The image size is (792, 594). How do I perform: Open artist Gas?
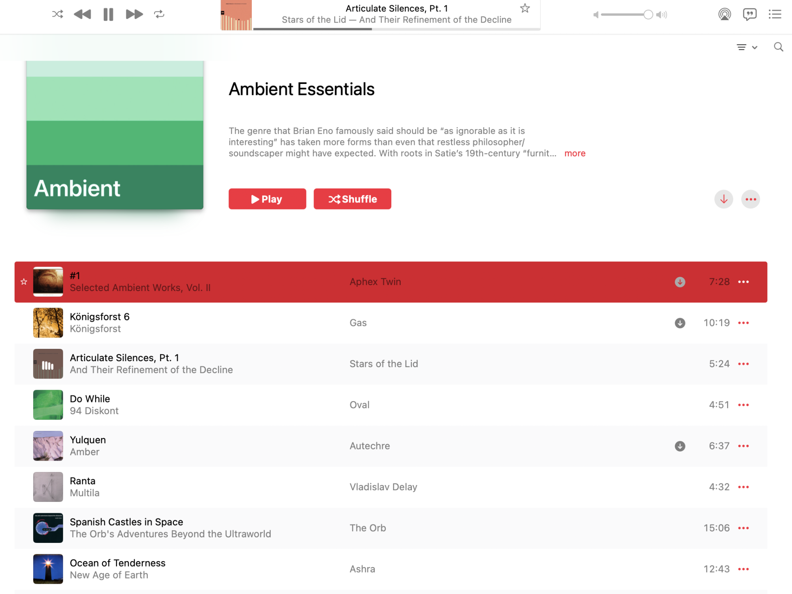(x=358, y=323)
